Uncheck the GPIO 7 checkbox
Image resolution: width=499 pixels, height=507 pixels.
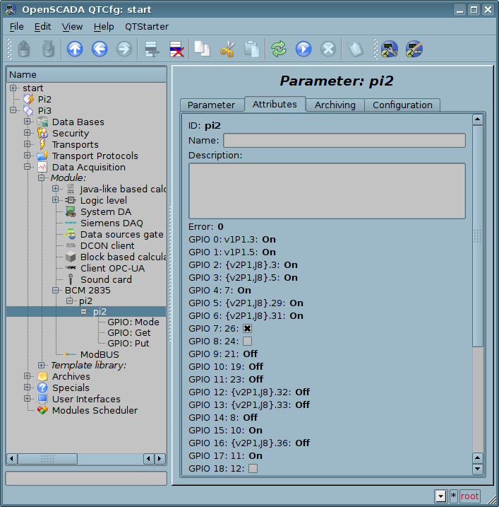coord(247,329)
